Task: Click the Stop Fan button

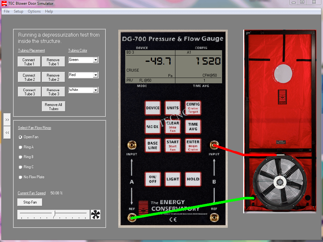Action: tap(30, 202)
